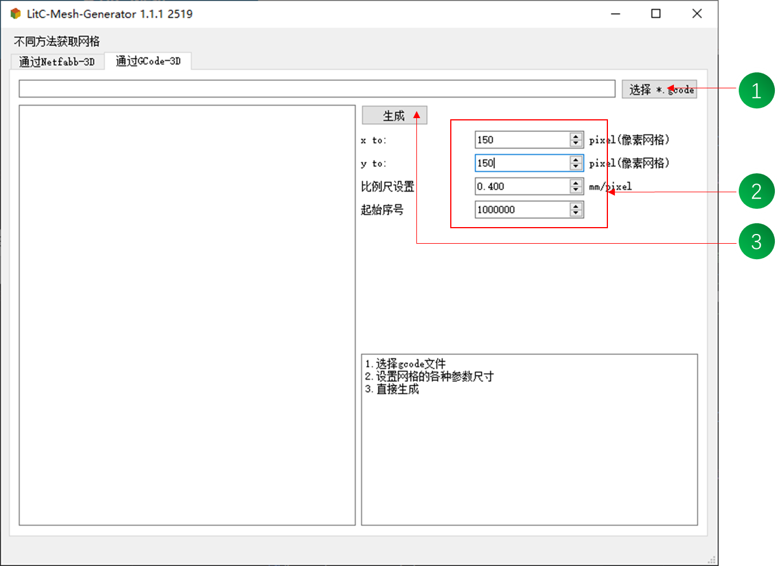Increment the 起始序号 start number with up arrow
Screen dimensions: 780x566
(575, 206)
